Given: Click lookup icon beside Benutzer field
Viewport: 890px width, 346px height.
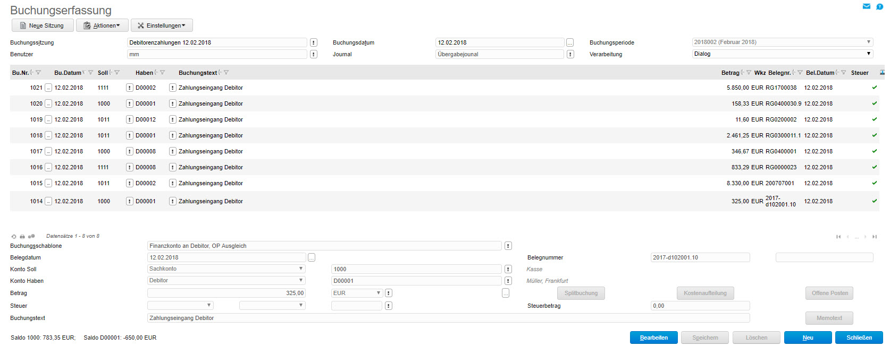Looking at the screenshot, I should tap(314, 54).
